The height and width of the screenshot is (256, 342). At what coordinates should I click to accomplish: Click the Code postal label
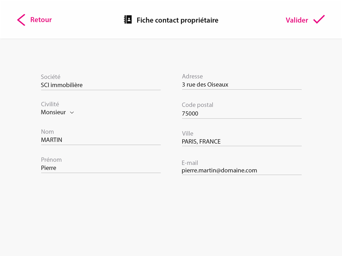pos(197,105)
